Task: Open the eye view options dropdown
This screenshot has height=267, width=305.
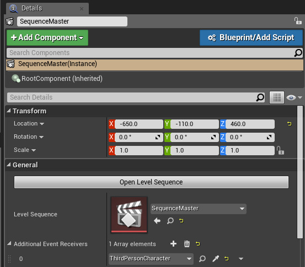Action: pos(294,97)
